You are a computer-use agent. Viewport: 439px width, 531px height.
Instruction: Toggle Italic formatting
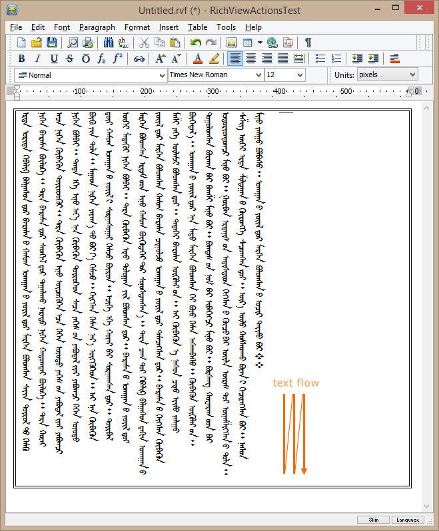click(x=37, y=59)
